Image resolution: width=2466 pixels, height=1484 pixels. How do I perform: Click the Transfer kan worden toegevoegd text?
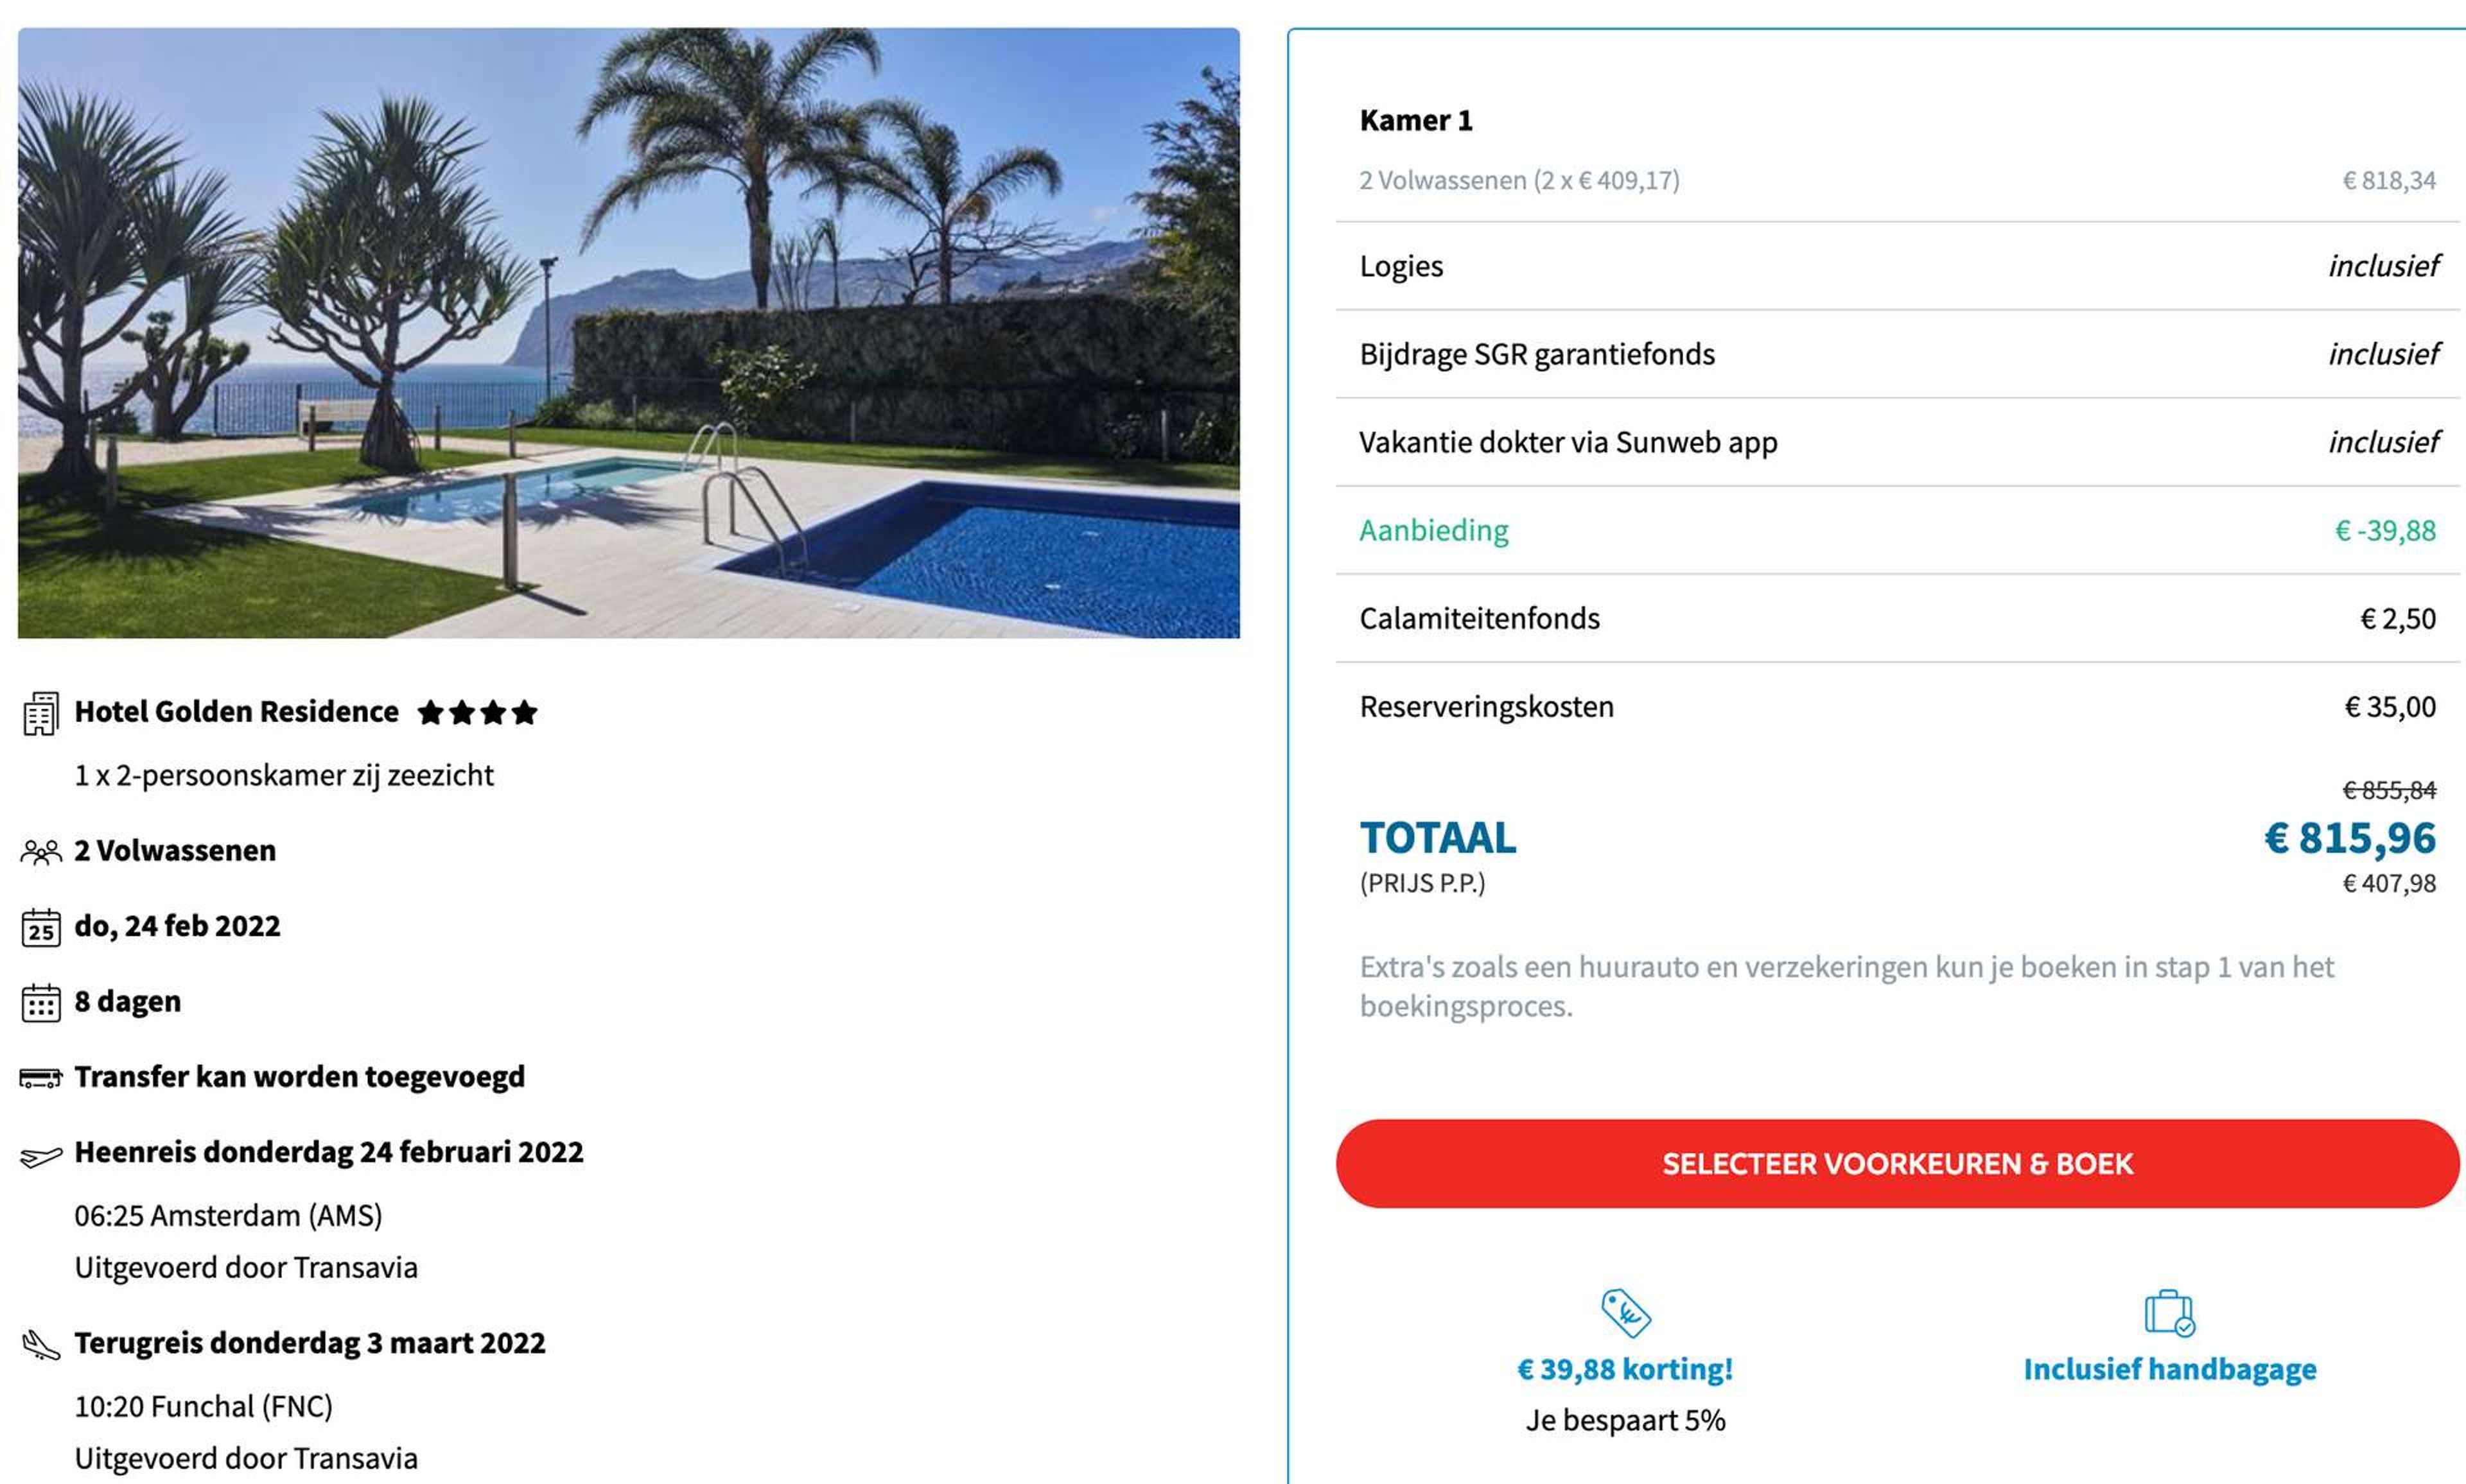click(299, 1077)
